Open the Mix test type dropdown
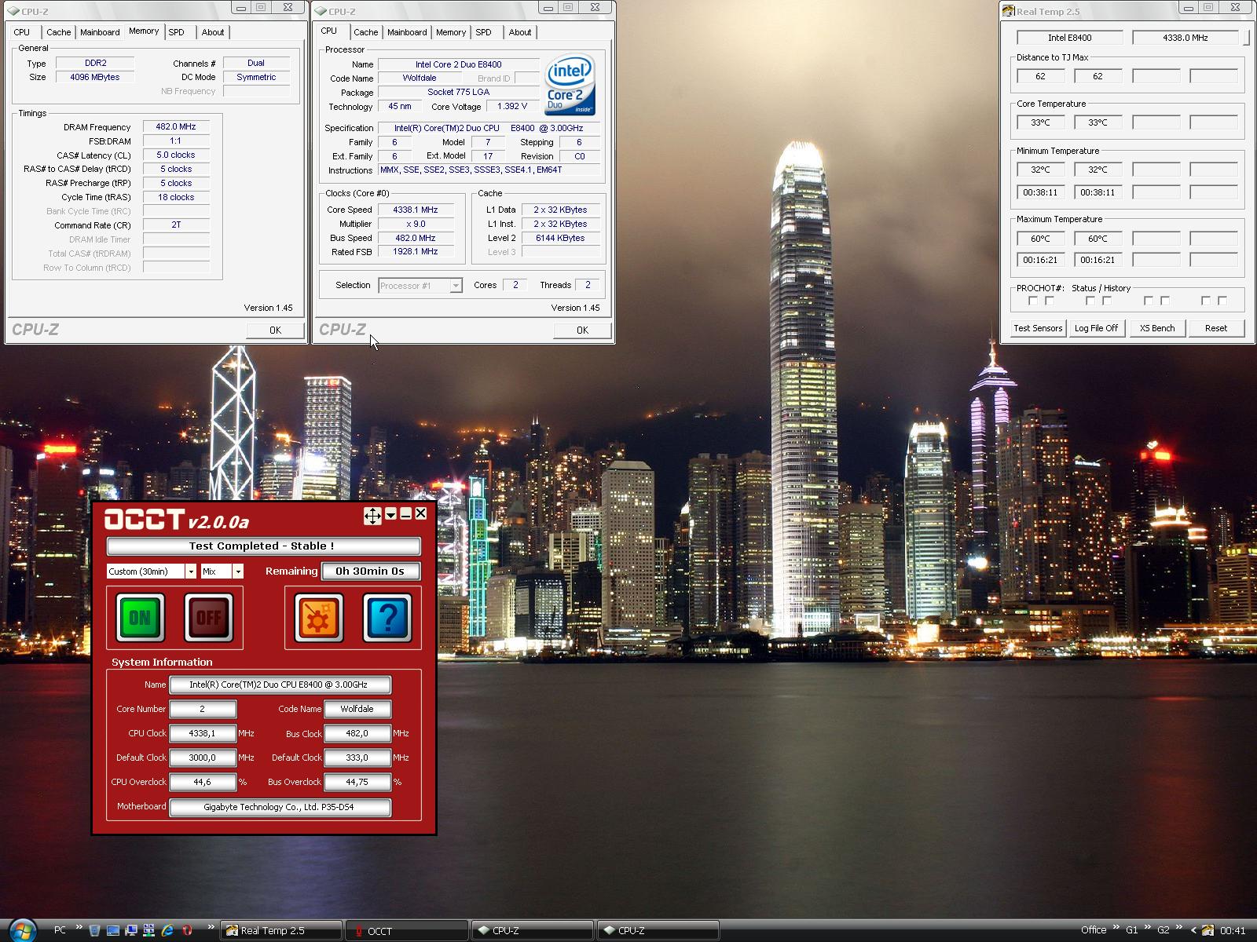The height and width of the screenshot is (942, 1257). tap(238, 571)
